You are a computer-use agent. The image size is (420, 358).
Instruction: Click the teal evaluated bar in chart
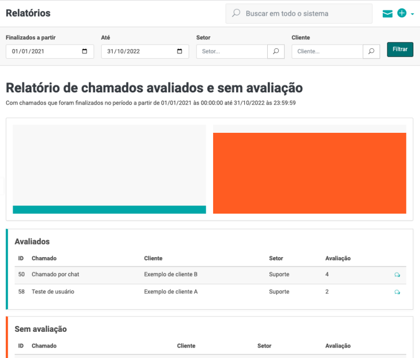109,209
